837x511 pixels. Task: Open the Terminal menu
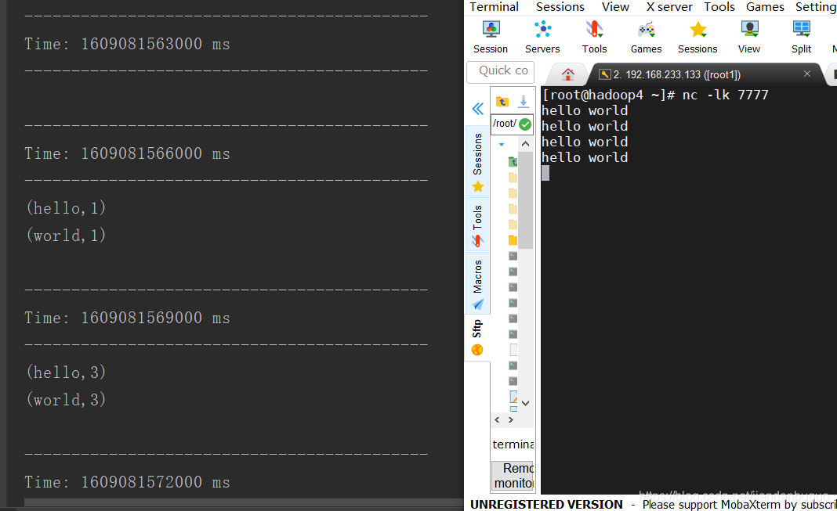pos(494,7)
